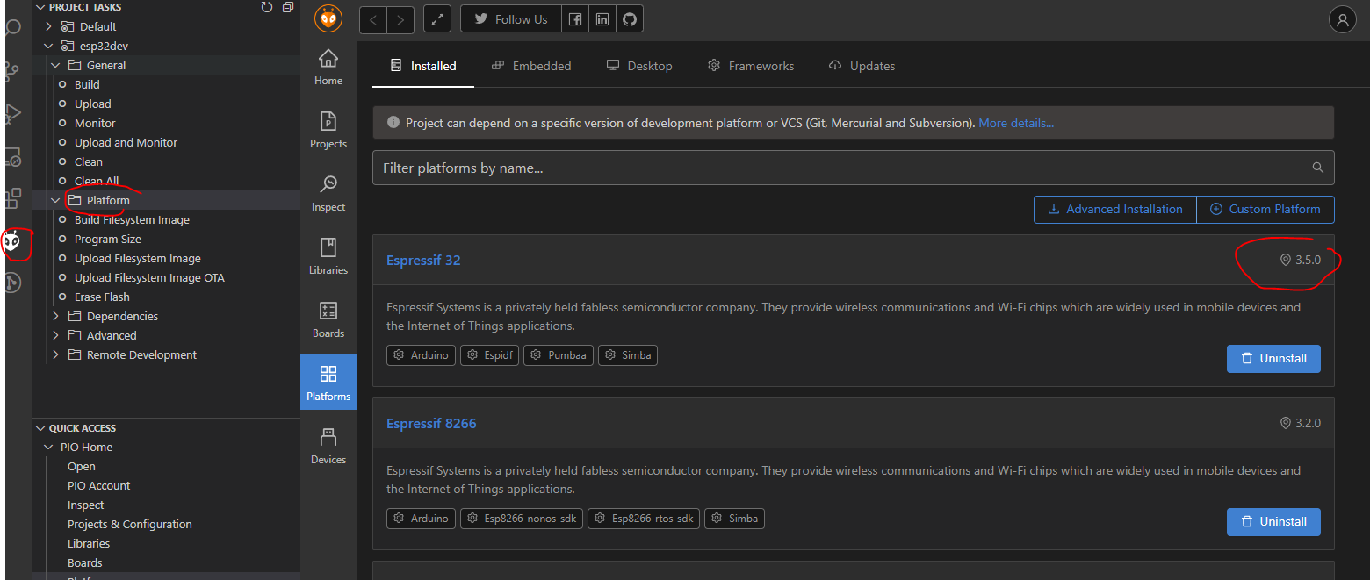1370x580 pixels.
Task: Click the Filter platforms by name field
Action: click(853, 168)
